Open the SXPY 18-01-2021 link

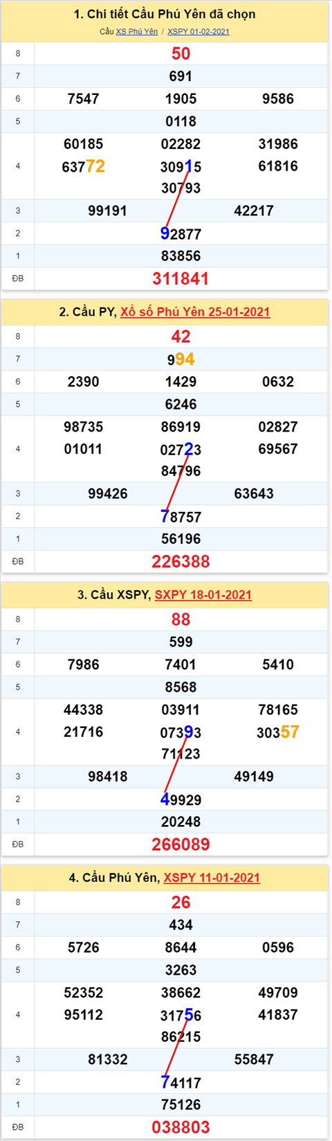tap(203, 594)
